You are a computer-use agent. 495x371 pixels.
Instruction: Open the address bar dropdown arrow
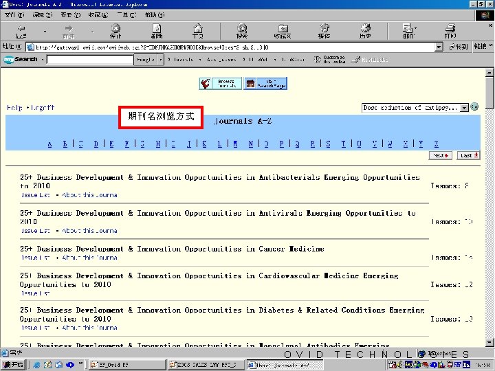pos(439,47)
